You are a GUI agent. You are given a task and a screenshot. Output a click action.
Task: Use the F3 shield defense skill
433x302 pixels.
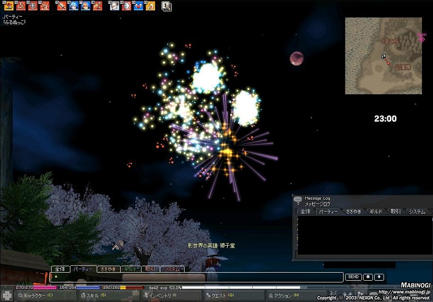[x=33, y=6]
